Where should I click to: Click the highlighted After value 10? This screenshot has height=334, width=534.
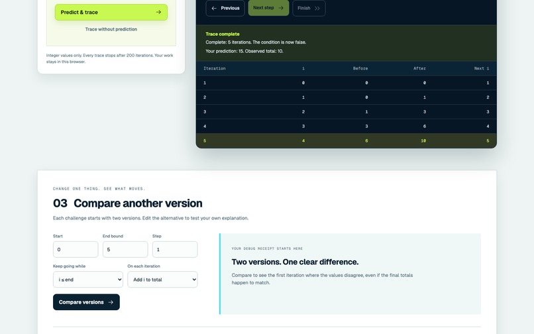pyautogui.click(x=423, y=140)
